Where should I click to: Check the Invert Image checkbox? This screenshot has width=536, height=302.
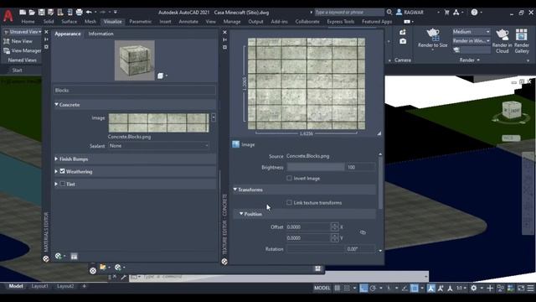click(289, 178)
